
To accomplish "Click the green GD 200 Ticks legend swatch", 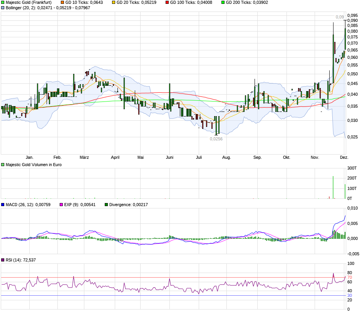I will pos(223,3).
